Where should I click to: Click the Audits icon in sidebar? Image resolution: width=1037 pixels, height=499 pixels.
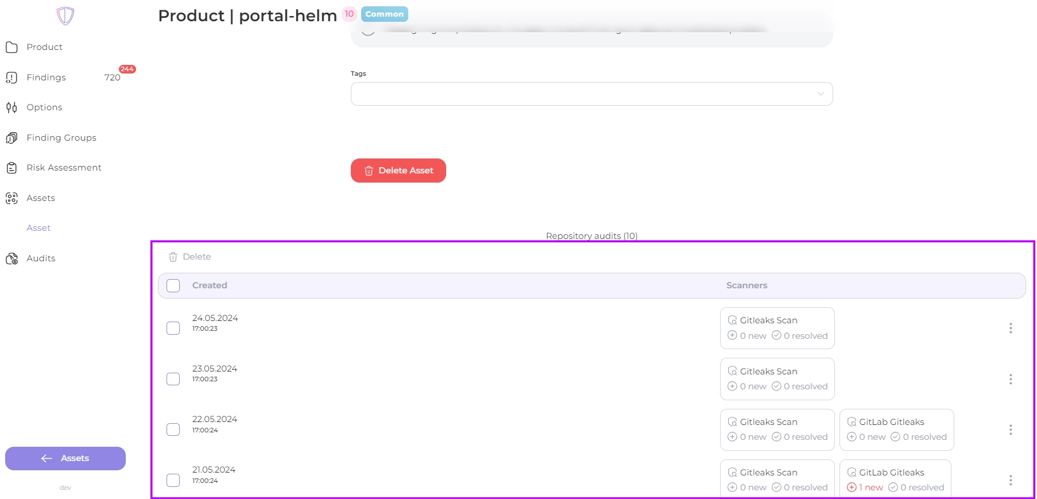pyautogui.click(x=11, y=258)
